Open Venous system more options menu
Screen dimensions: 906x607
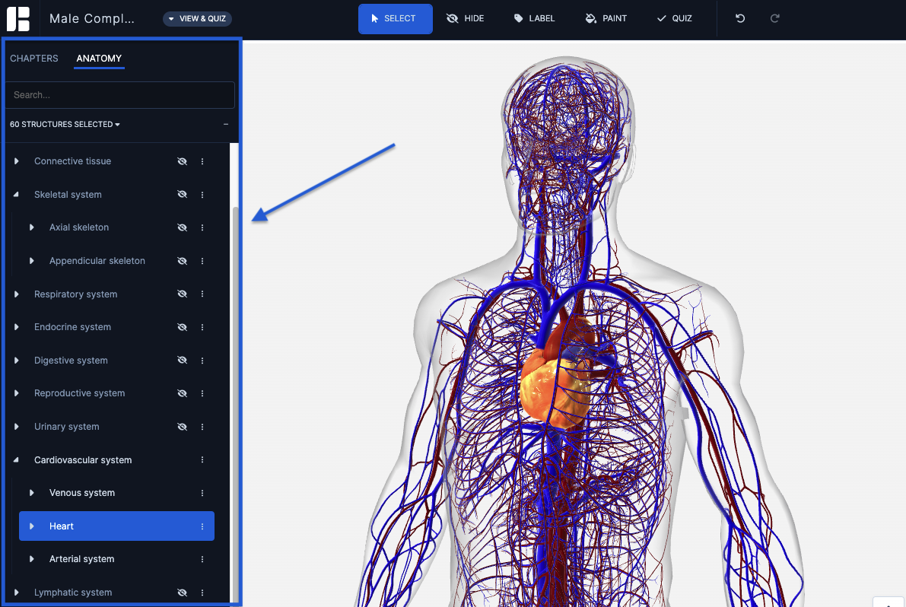point(202,493)
